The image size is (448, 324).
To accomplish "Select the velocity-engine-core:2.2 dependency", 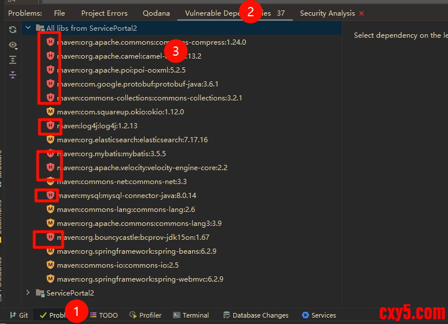I will coord(142,168).
